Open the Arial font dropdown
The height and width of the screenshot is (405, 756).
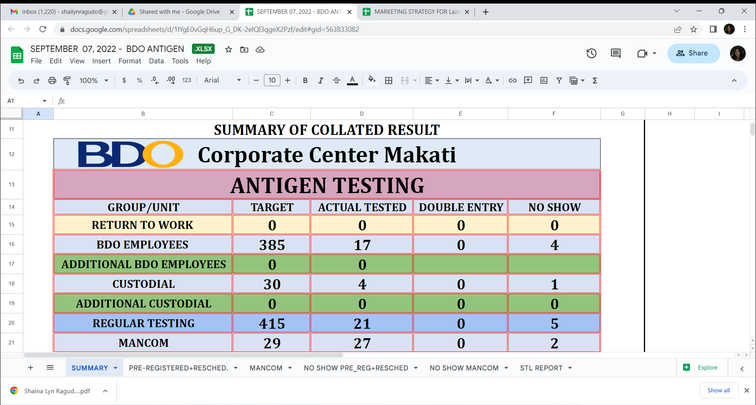(x=222, y=81)
